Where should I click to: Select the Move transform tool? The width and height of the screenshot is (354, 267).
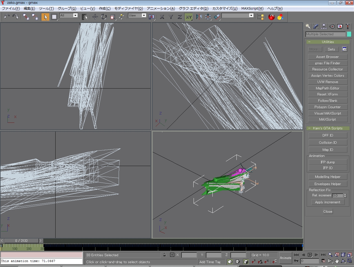click(x=95, y=17)
